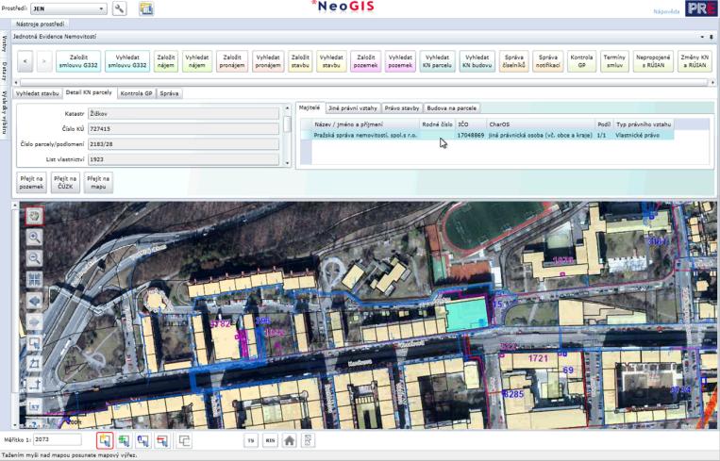The height and width of the screenshot is (461, 720).
Task: Click the remove from selection red icon
Action: point(162,441)
